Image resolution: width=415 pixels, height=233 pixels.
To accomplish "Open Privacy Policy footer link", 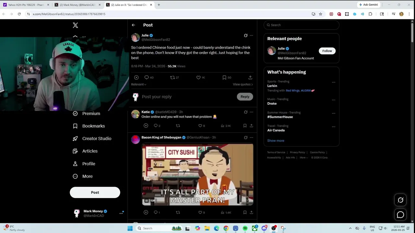I will coord(297,152).
